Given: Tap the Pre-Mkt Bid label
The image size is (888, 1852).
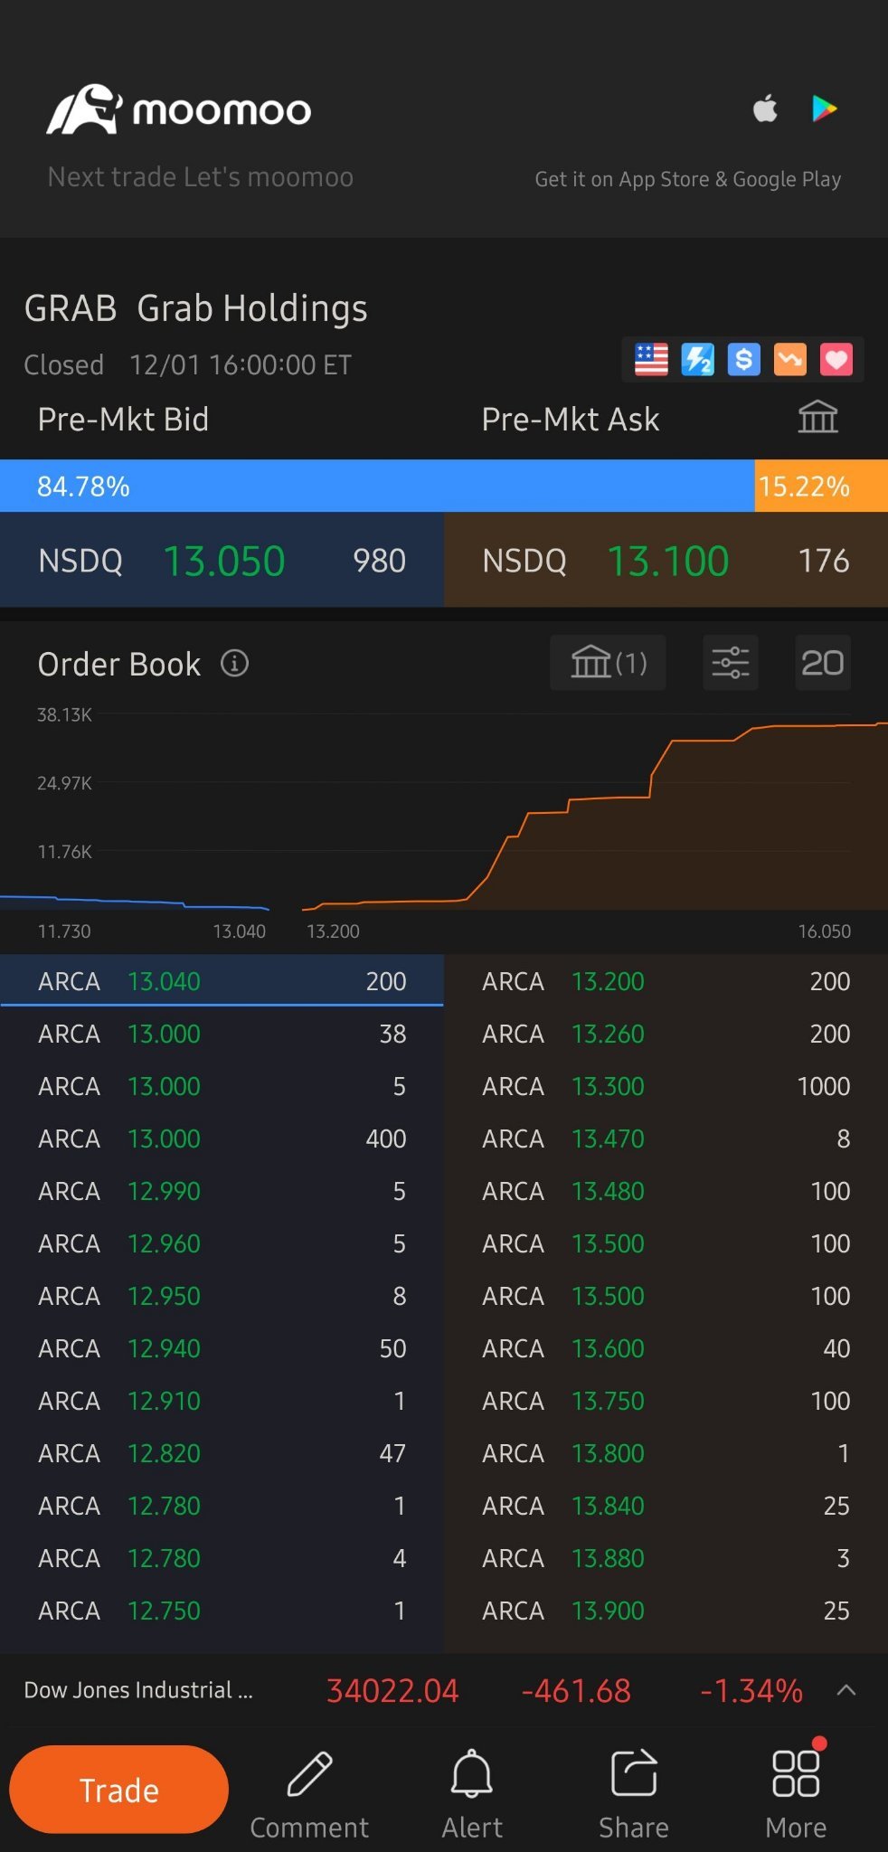Looking at the screenshot, I should (123, 420).
